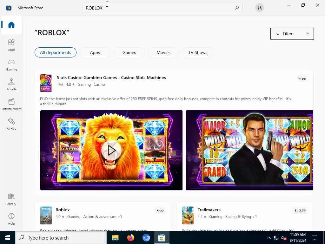This screenshot has height=244, width=325.
Task: Click the 4.8 star rating on ad
Action: point(70,85)
